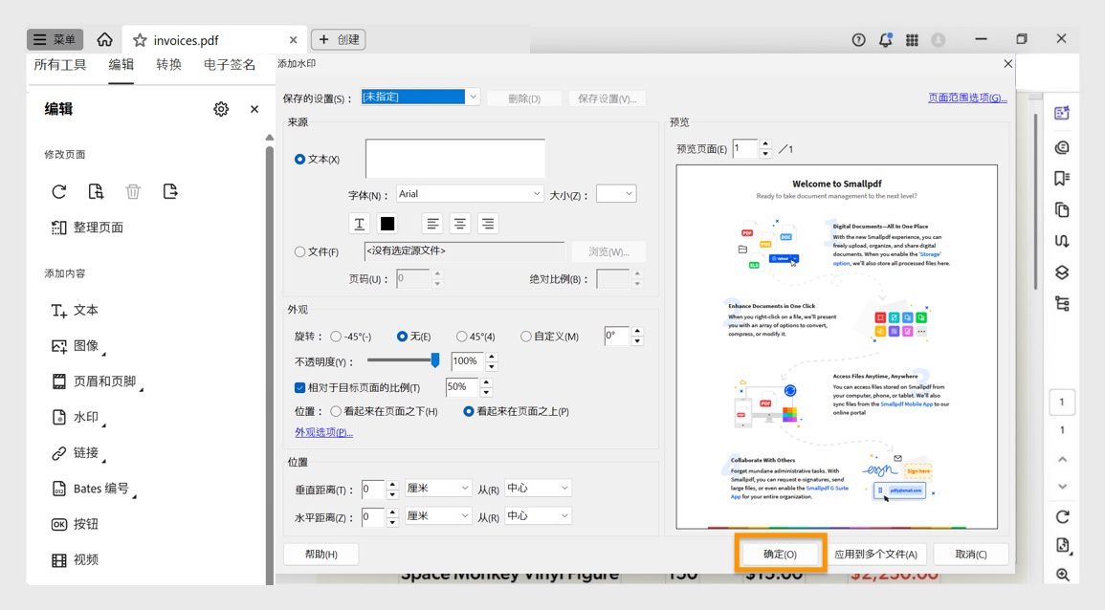Confirm watermark with 确定 button
Screen dimensions: 1105x610
(780, 553)
